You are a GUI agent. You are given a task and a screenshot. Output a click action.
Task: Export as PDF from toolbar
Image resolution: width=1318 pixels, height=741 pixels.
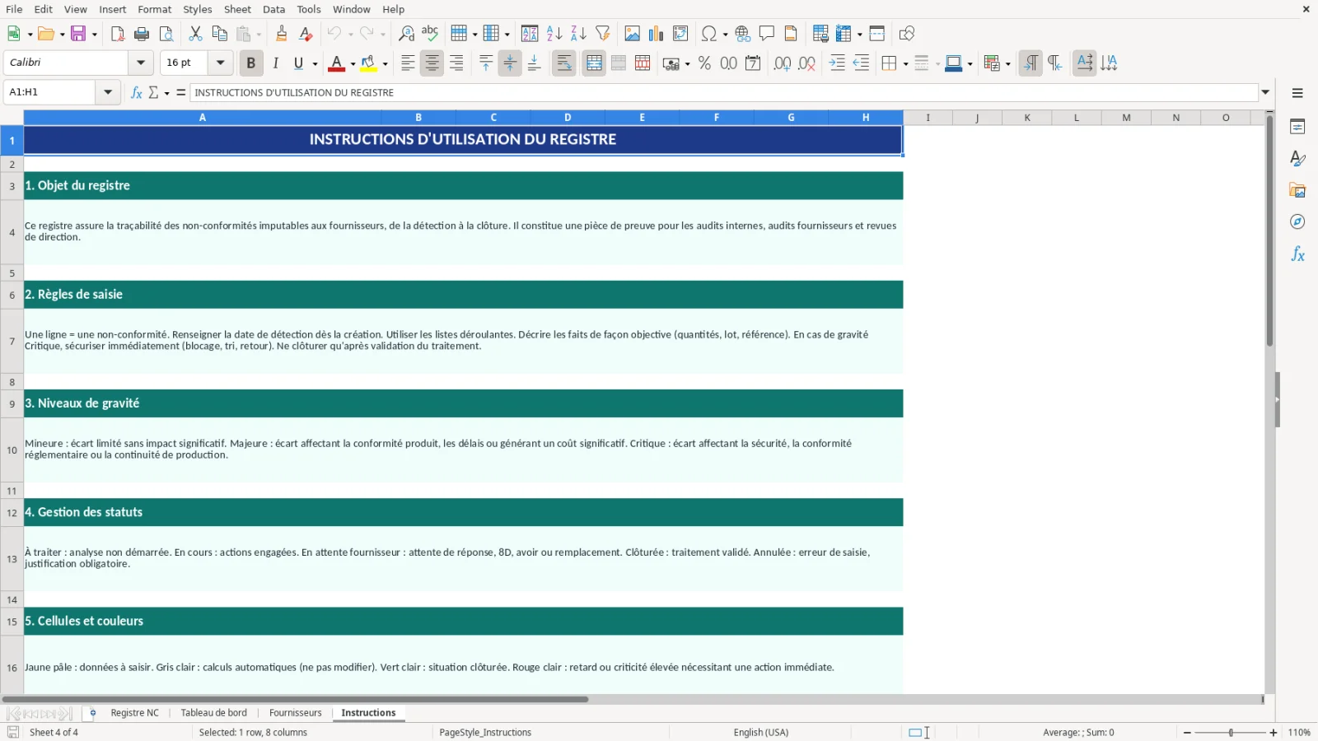(117, 34)
